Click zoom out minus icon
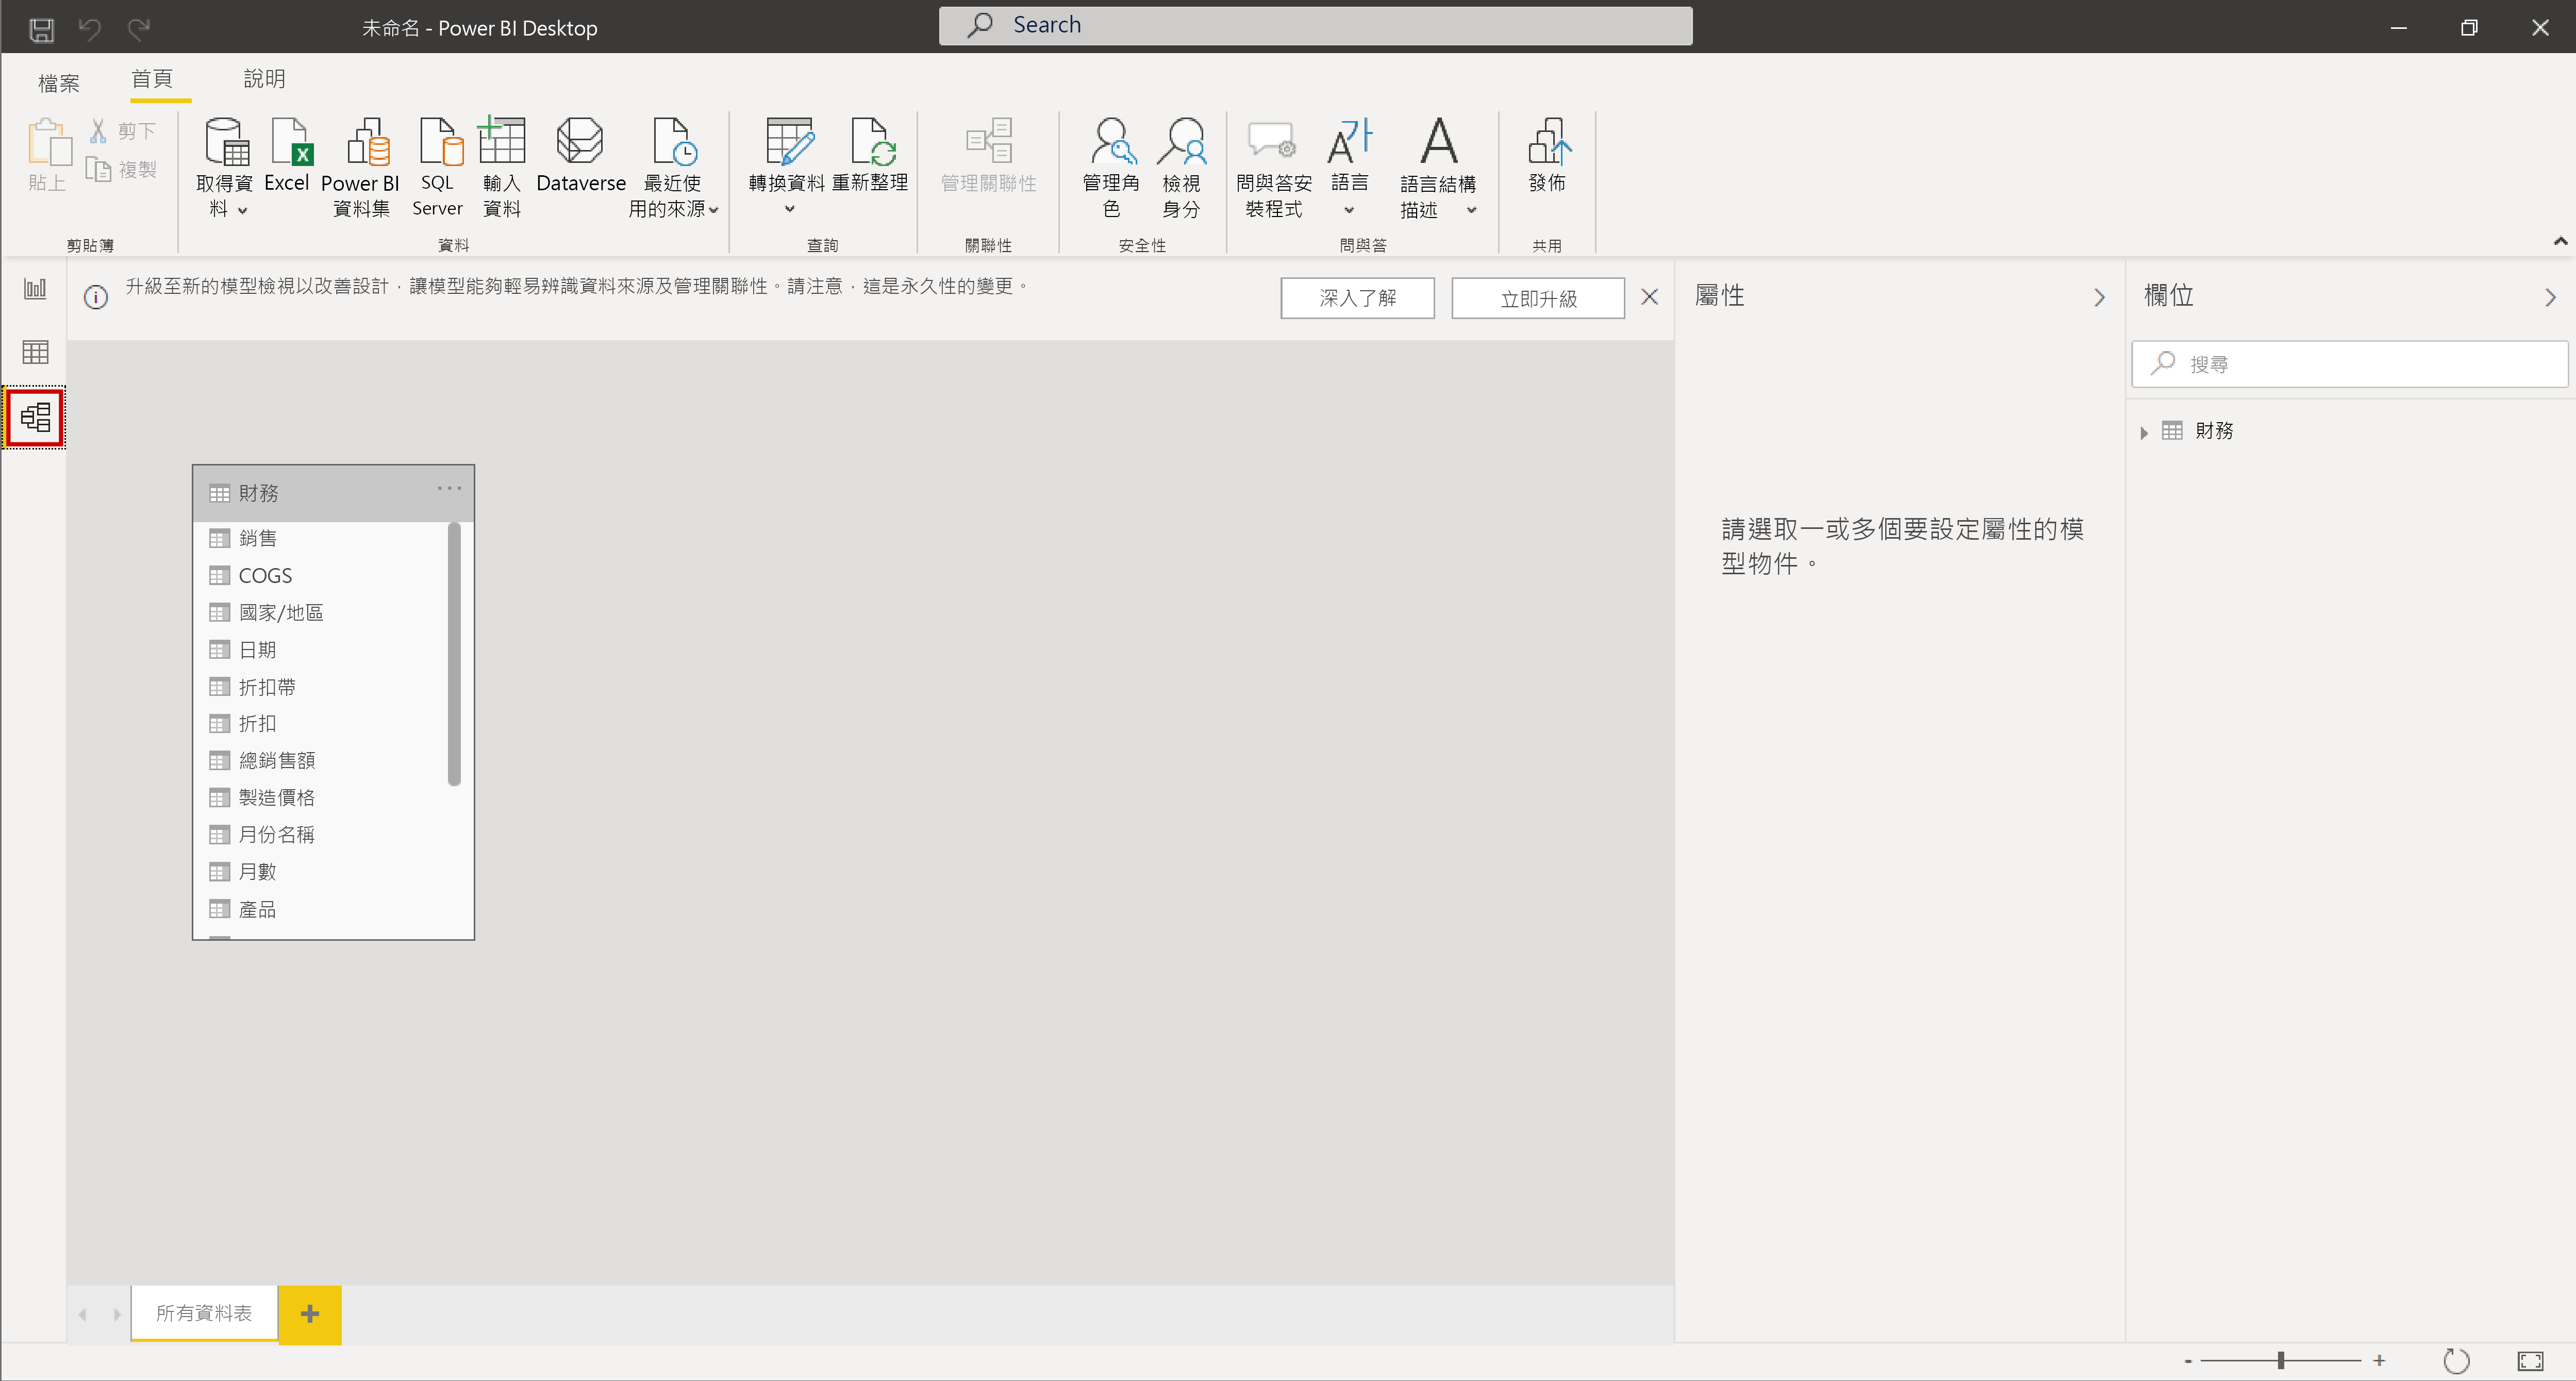Viewport: 2576px width, 1381px height. pyautogui.click(x=2188, y=1361)
